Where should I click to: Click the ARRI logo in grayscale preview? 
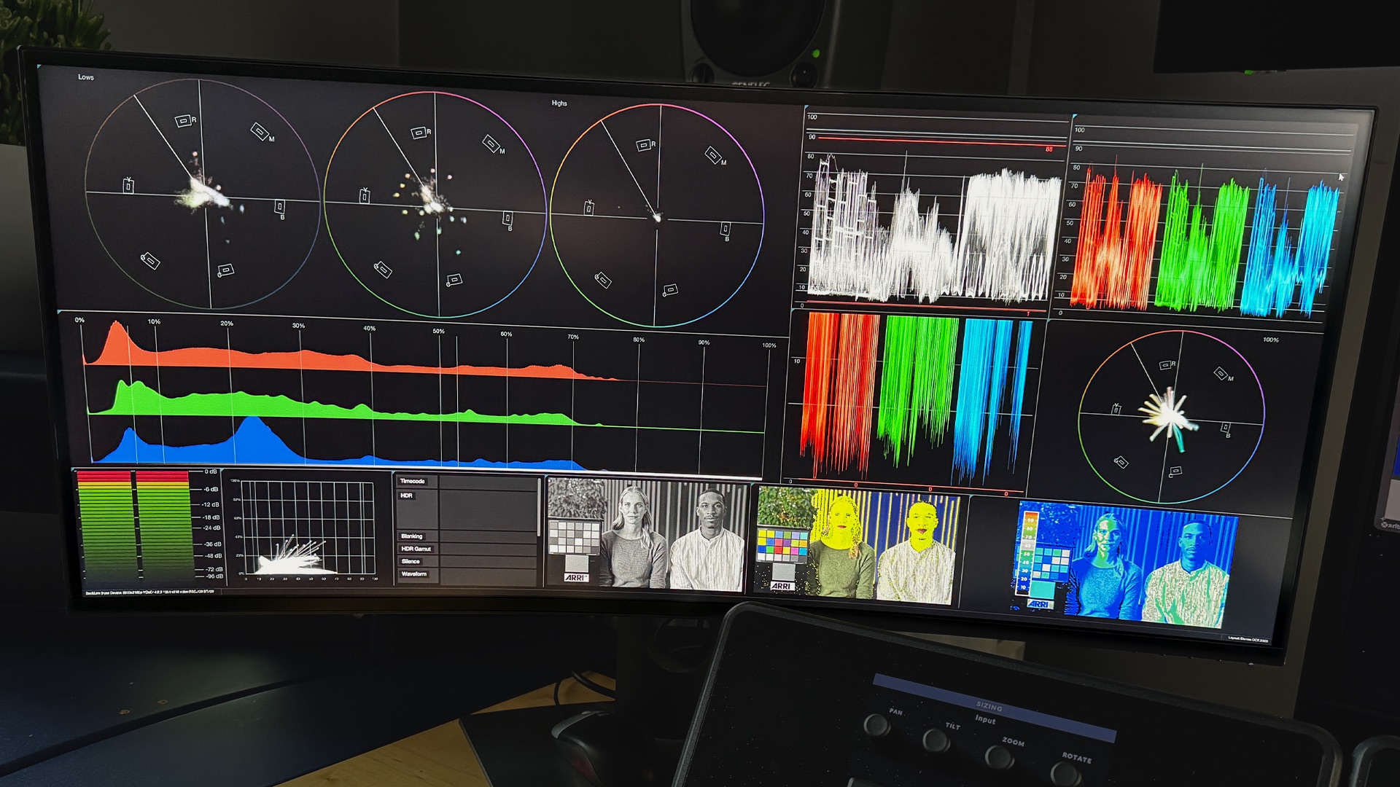[x=576, y=577]
